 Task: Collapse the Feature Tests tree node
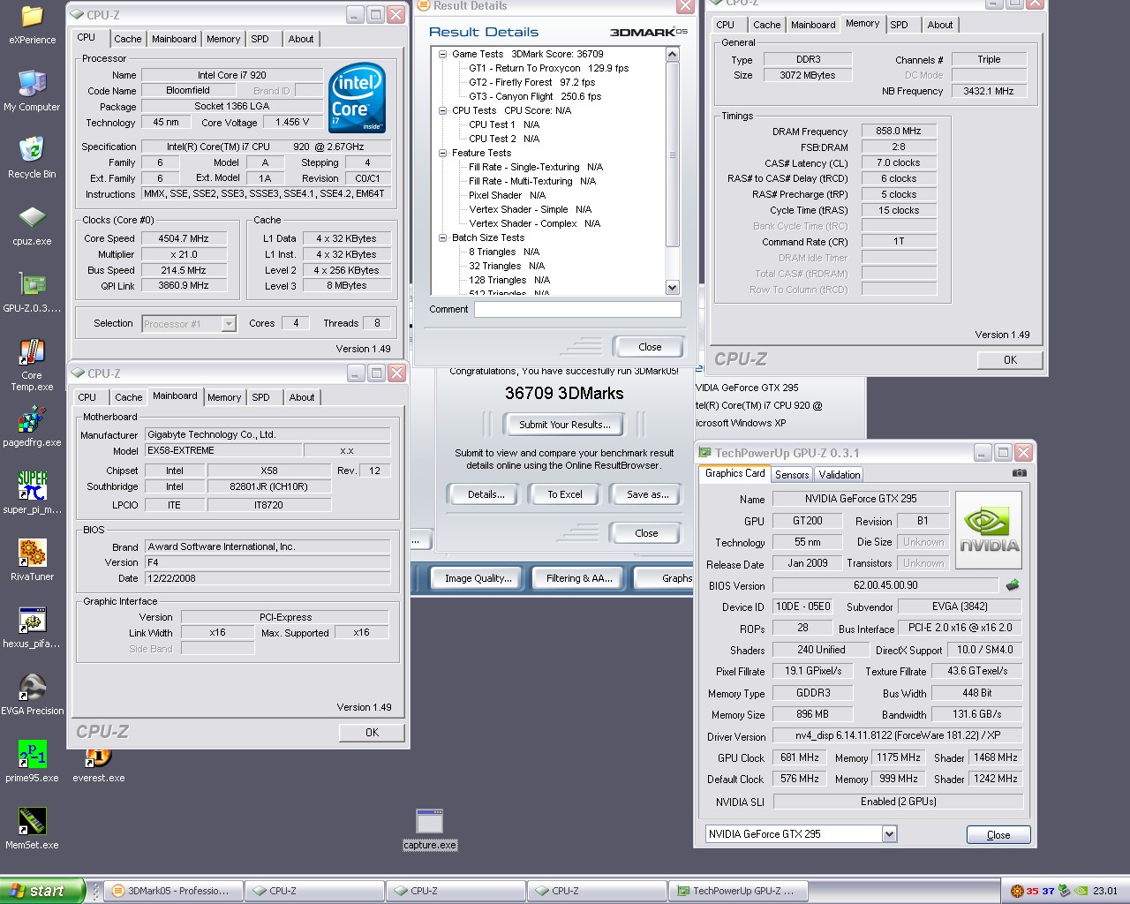coord(443,153)
